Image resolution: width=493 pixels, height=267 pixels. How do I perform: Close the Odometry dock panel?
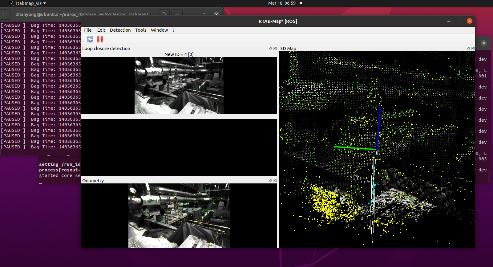click(275, 181)
